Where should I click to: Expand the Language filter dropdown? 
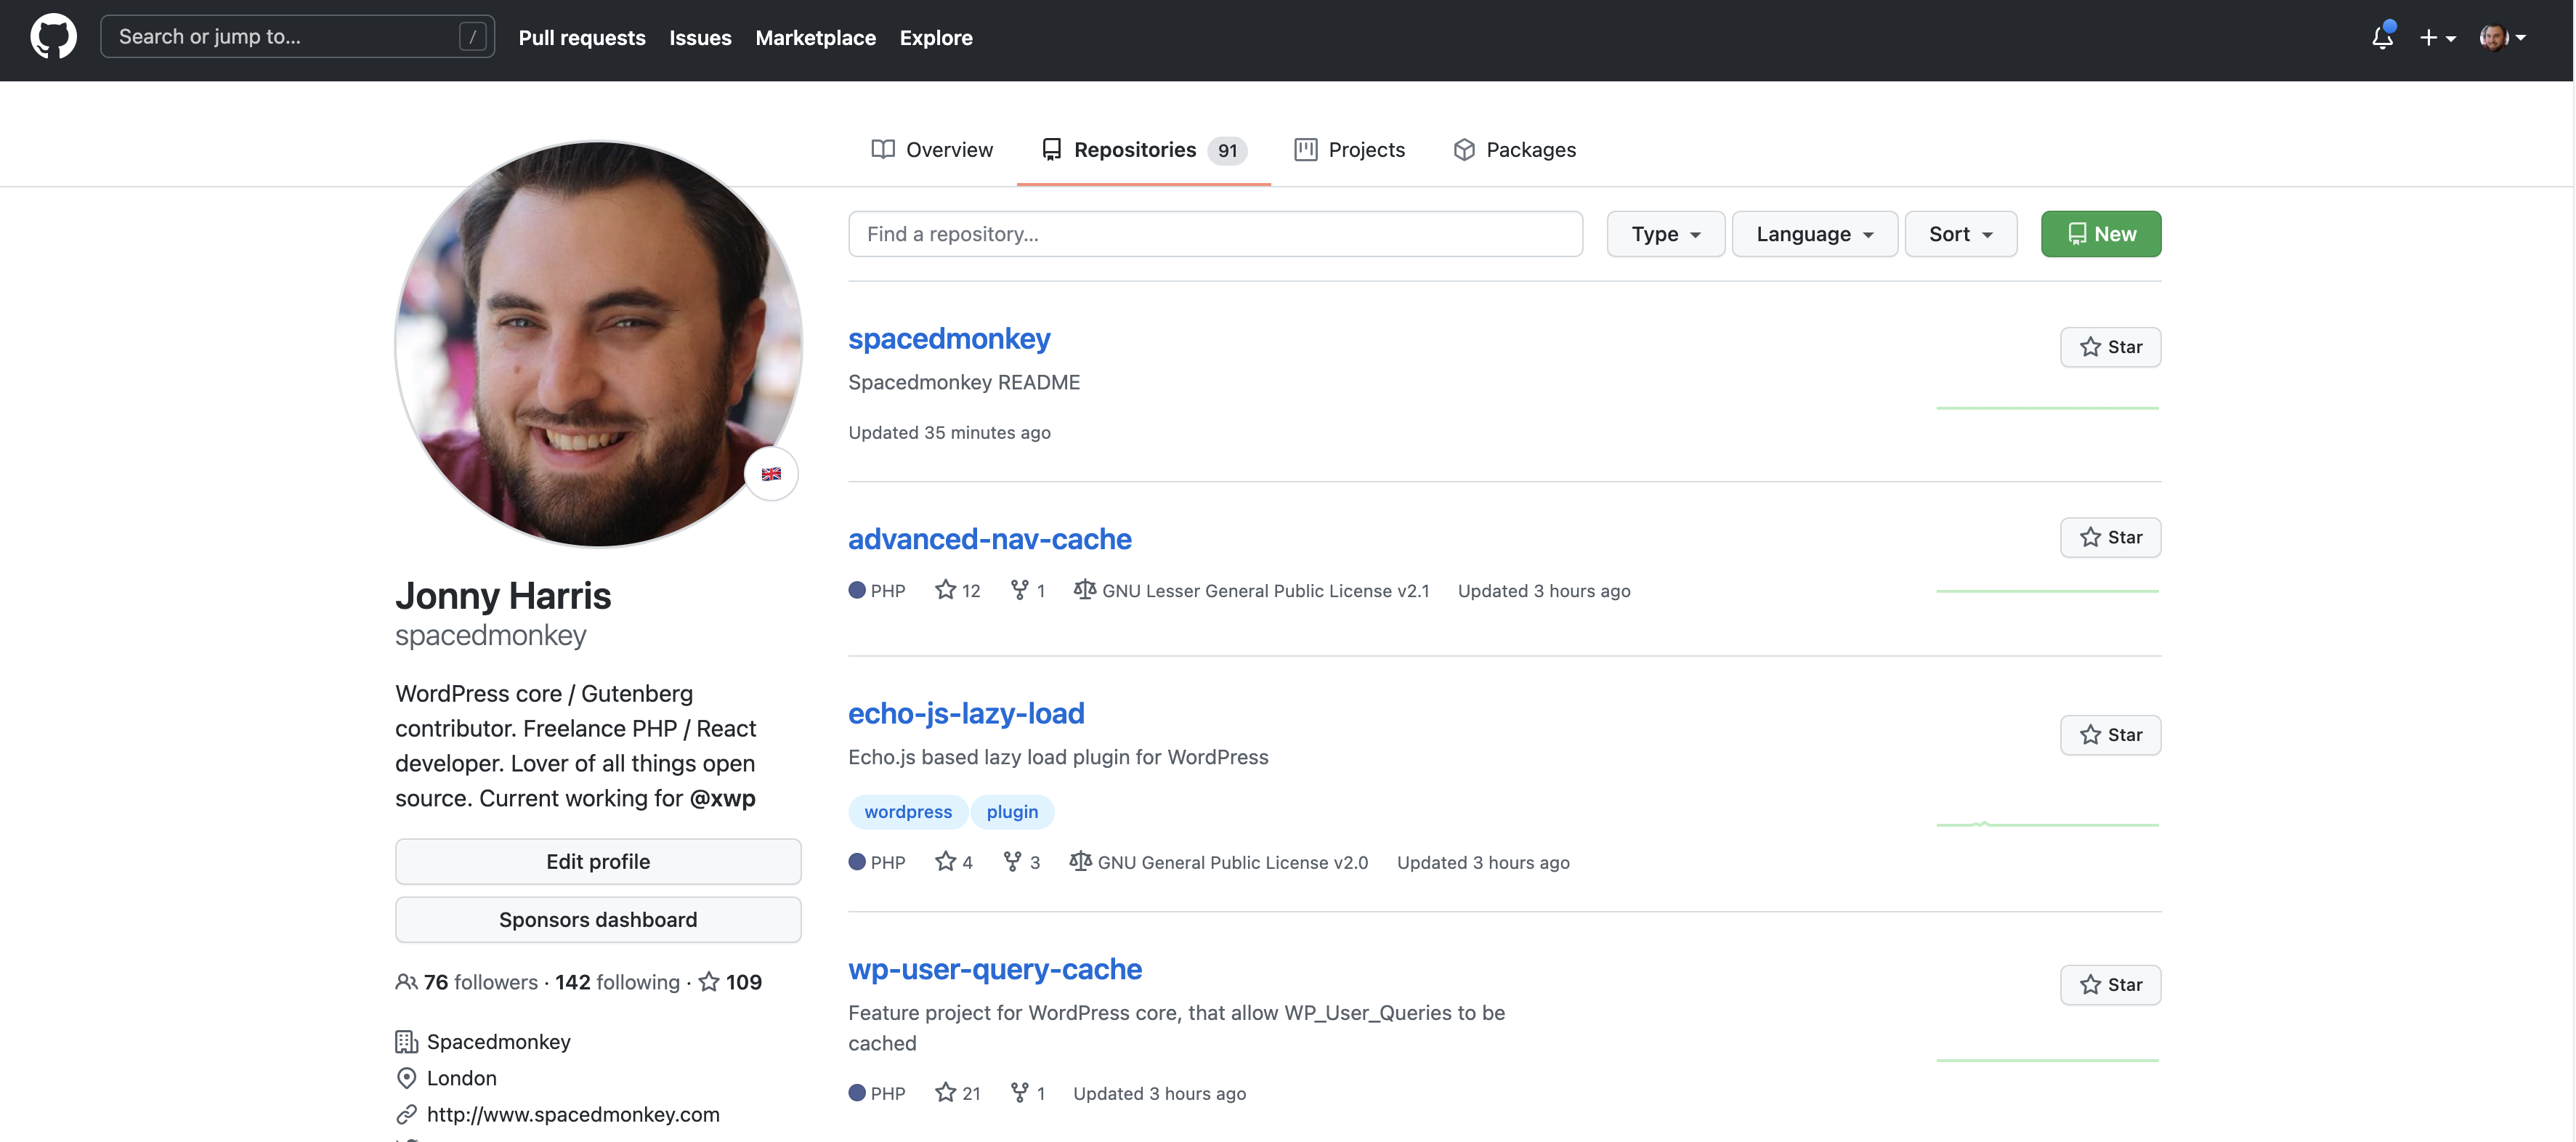(x=1814, y=234)
